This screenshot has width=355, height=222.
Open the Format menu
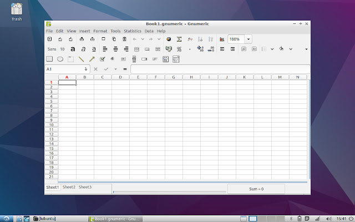(100, 31)
